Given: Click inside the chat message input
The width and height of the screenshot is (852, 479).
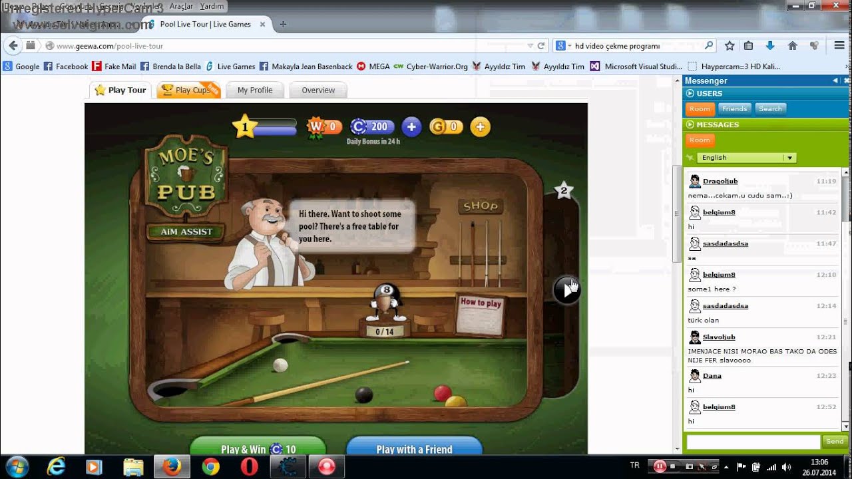Looking at the screenshot, I should point(753,442).
